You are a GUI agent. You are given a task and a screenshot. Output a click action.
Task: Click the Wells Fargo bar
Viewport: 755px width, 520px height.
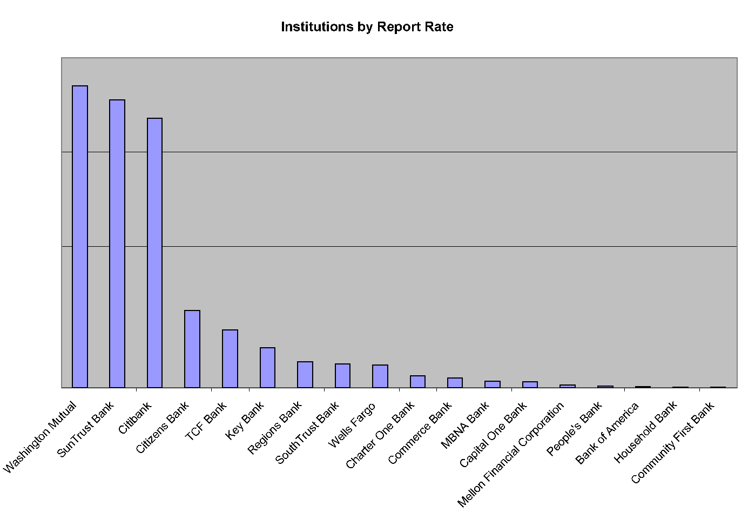click(x=380, y=376)
